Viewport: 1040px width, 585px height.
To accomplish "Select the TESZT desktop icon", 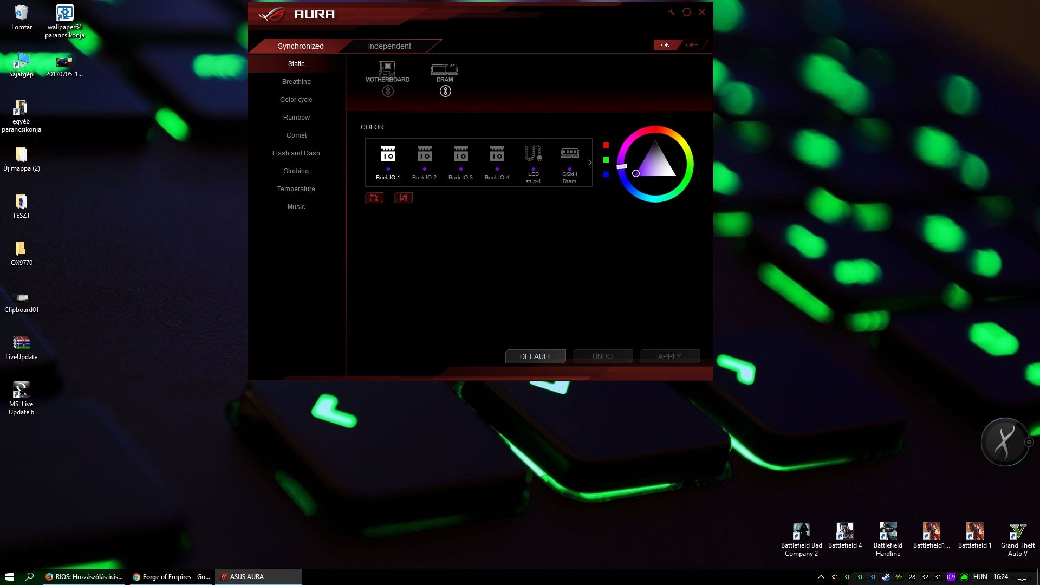I will (x=21, y=206).
